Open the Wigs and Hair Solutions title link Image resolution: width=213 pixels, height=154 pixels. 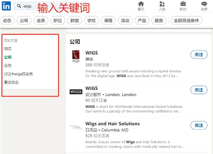click(x=112, y=124)
